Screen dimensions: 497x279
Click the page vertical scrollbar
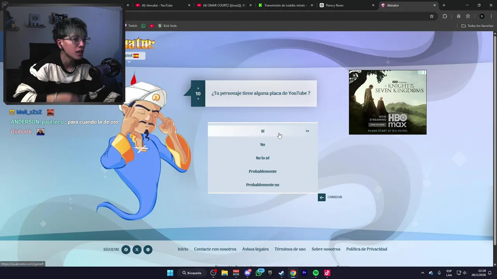point(495,139)
